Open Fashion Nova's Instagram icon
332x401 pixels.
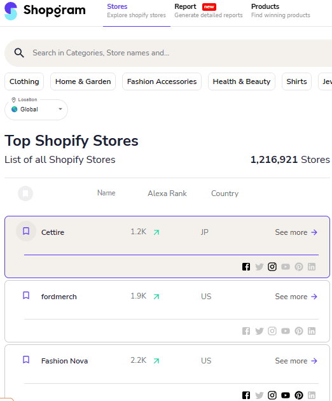click(272, 395)
